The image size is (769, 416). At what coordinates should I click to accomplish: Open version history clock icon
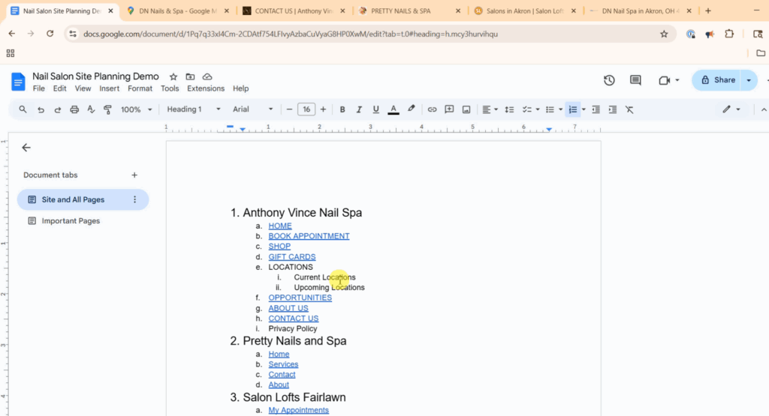click(609, 80)
